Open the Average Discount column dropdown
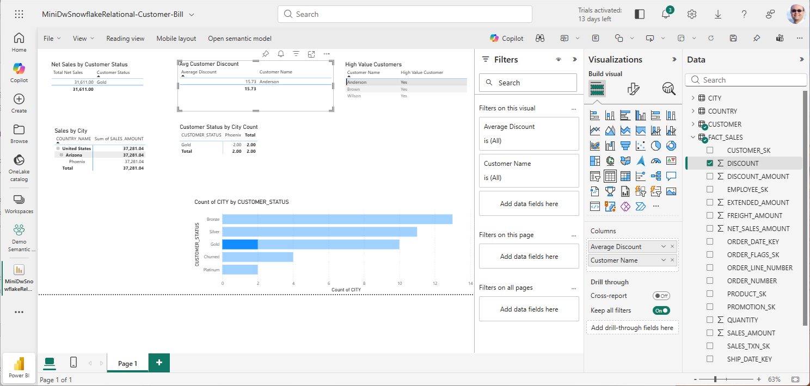Viewport: 810px width, 386px height. (663, 247)
